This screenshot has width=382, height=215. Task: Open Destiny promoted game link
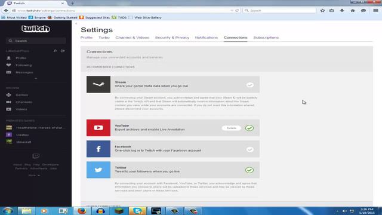pos(23,135)
